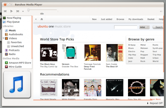Click the Audiobooks book icon

click(6, 34)
